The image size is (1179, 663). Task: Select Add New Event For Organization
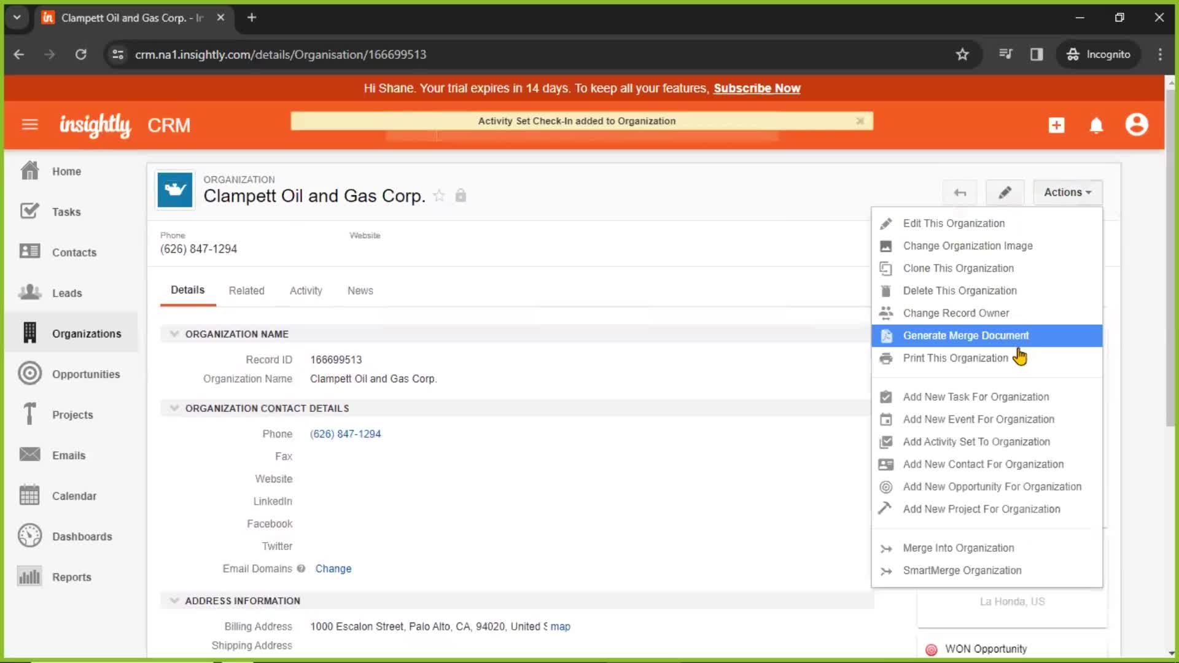pyautogui.click(x=987, y=419)
